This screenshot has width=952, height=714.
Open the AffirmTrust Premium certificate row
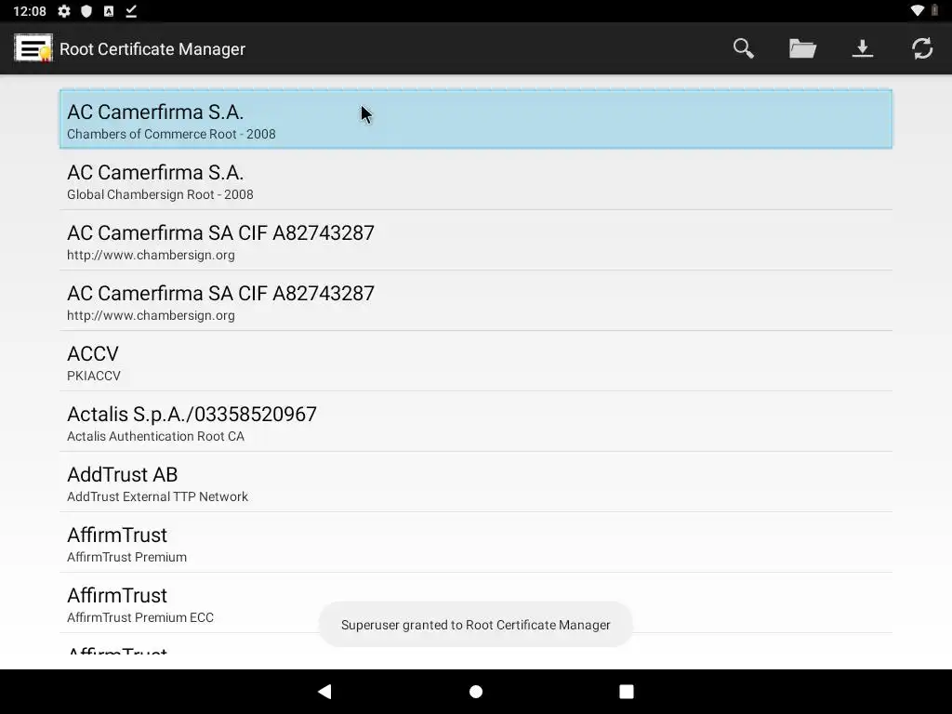point(476,542)
